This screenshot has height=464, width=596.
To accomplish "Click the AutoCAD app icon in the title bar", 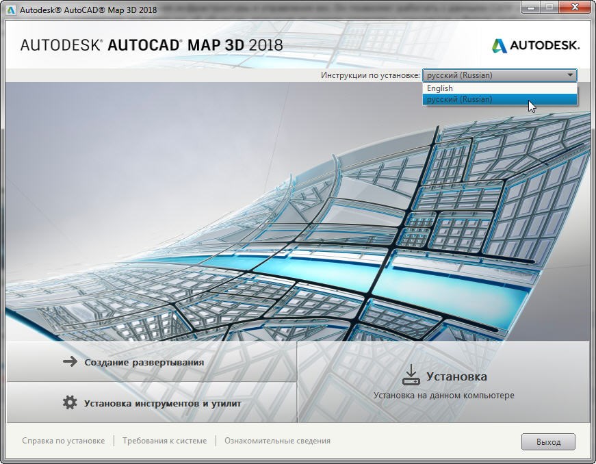I will (11, 10).
